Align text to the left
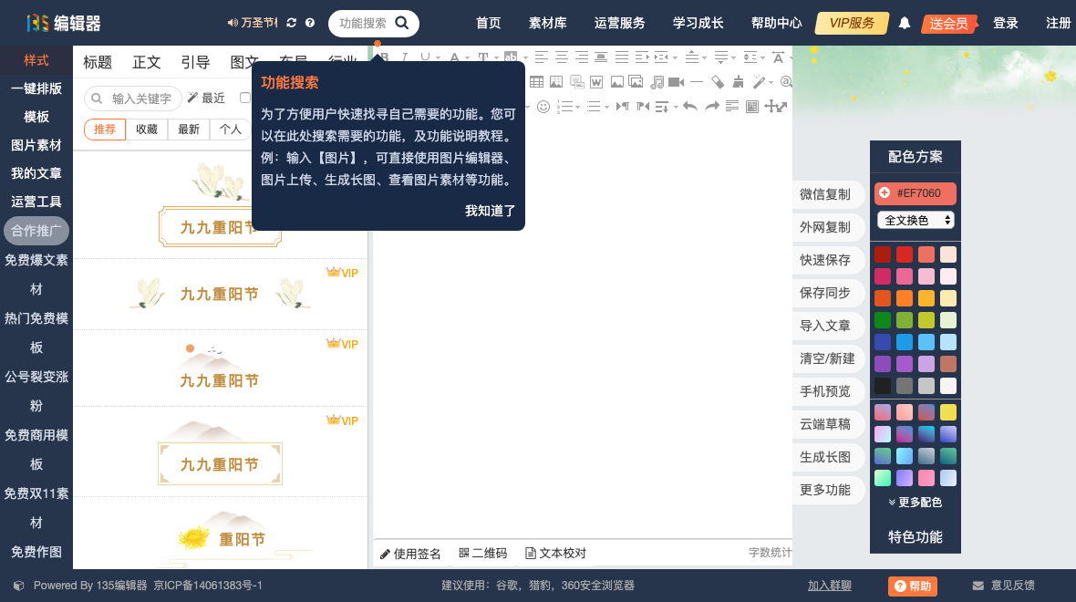The image size is (1076, 602). click(542, 57)
